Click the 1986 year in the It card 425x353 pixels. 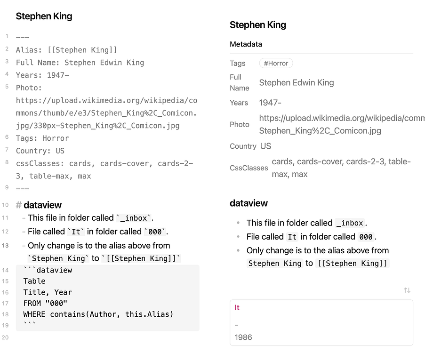pyautogui.click(x=243, y=337)
